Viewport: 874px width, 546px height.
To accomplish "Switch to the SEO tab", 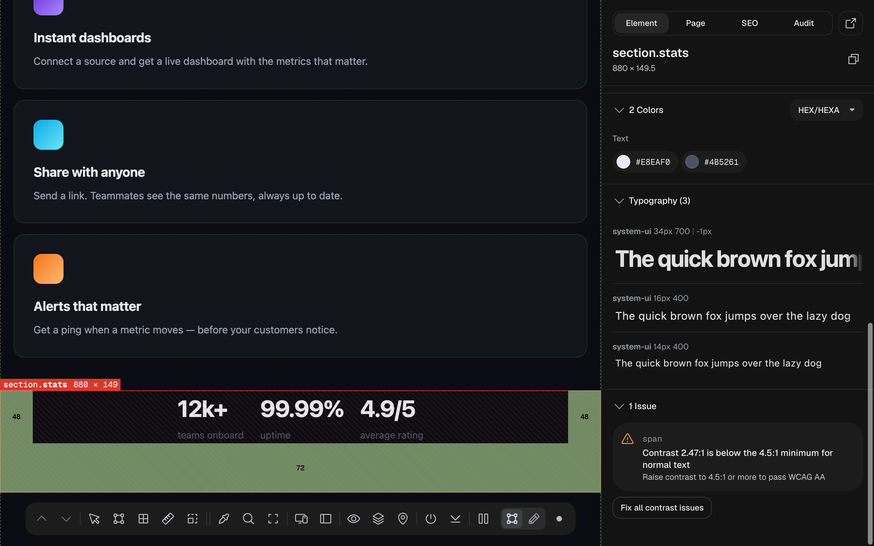I will (x=749, y=23).
